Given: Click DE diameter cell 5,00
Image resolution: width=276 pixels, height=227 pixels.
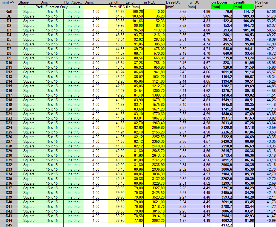Looking at the screenshot, I should point(96,16).
